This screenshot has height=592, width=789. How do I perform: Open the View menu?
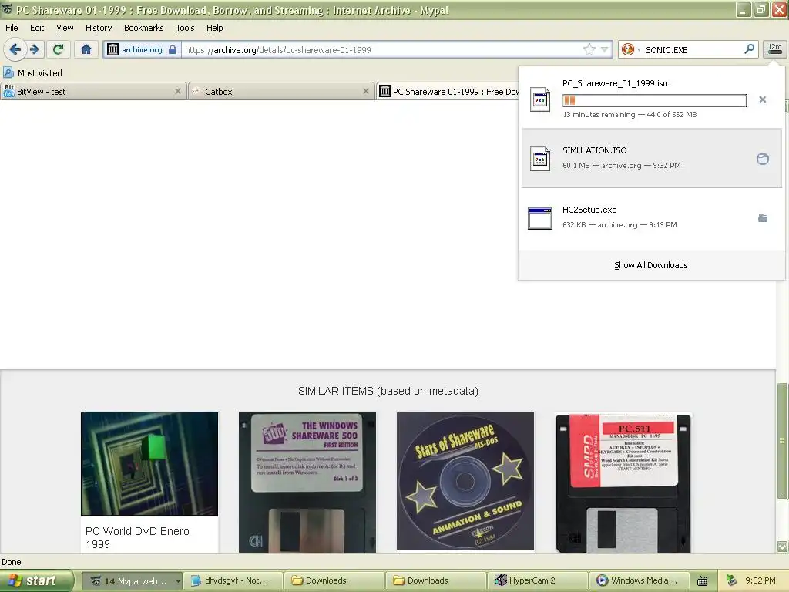(x=65, y=28)
